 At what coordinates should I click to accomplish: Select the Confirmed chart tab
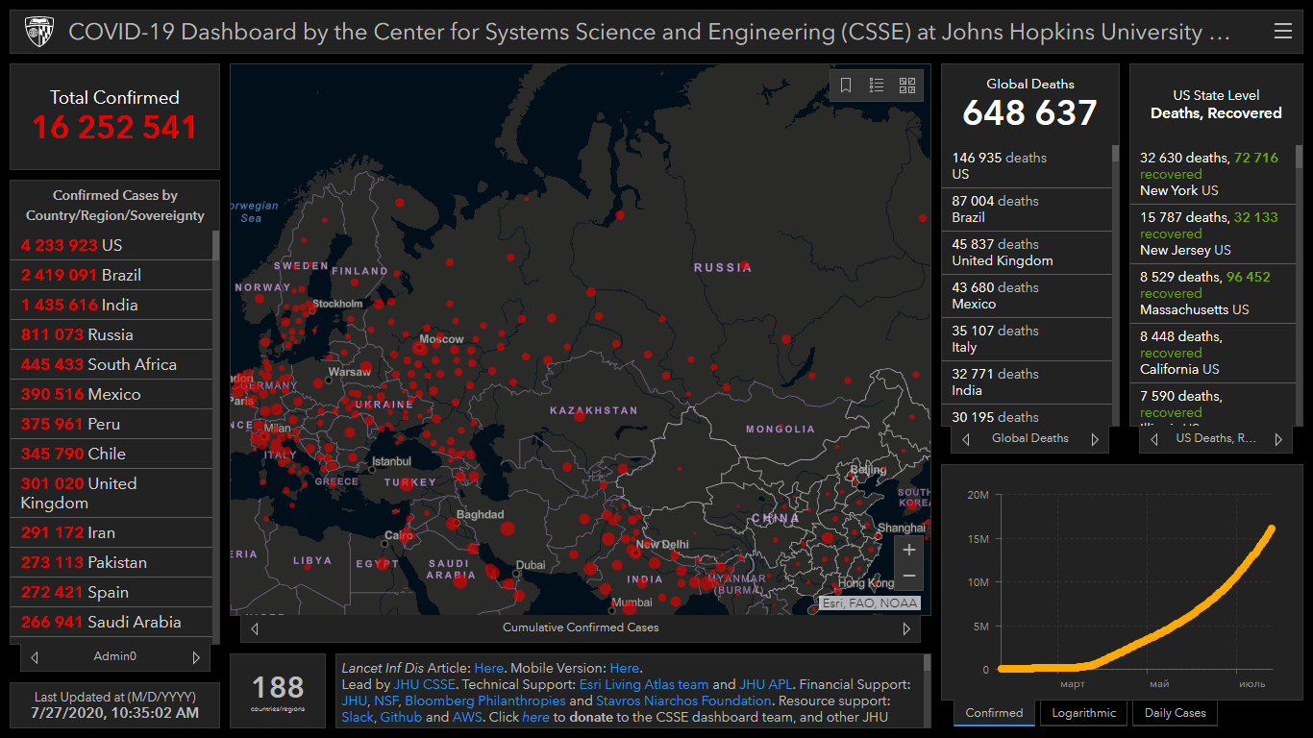[994, 713]
